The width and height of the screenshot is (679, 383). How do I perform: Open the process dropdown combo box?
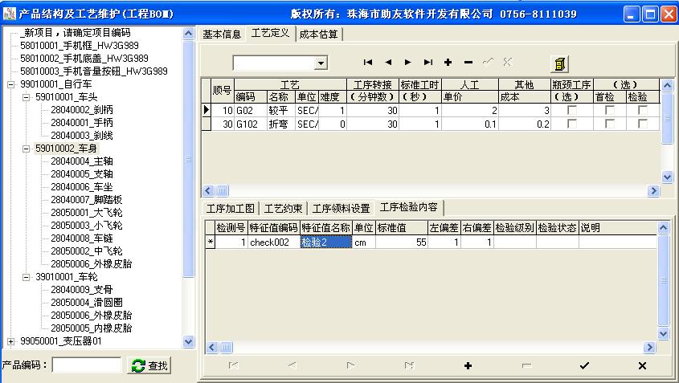click(x=321, y=63)
